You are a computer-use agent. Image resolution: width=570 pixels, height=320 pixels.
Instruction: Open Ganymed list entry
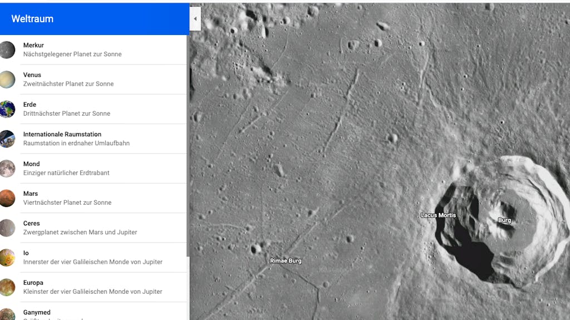[93, 311]
